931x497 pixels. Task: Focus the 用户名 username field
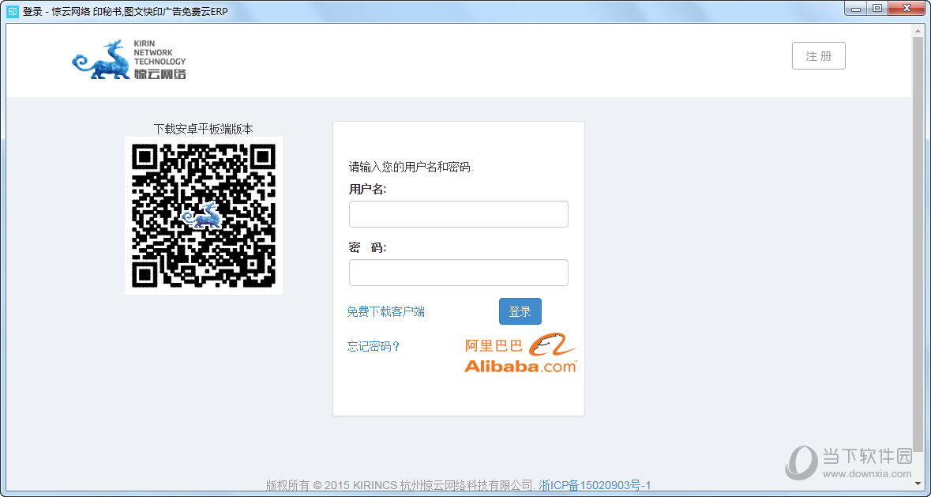click(458, 214)
